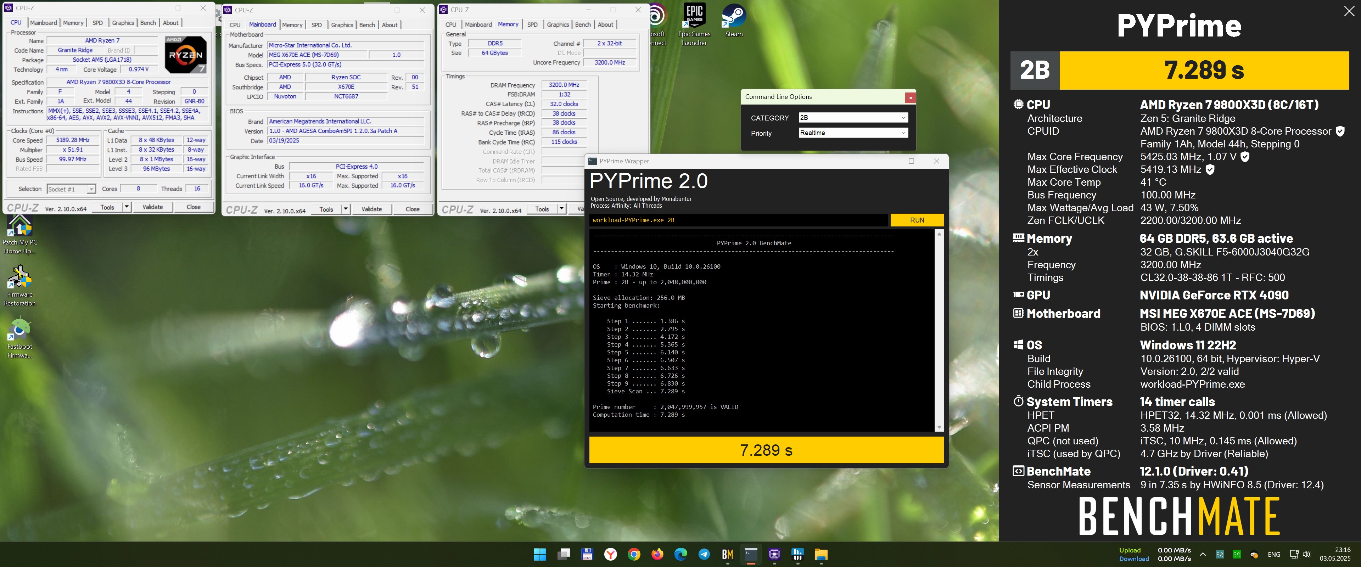Click the Tools button in the first CPU-Z window
This screenshot has width=1361, height=567.
point(107,207)
